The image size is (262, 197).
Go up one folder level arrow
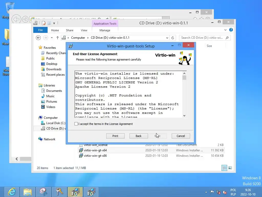tap(58, 38)
